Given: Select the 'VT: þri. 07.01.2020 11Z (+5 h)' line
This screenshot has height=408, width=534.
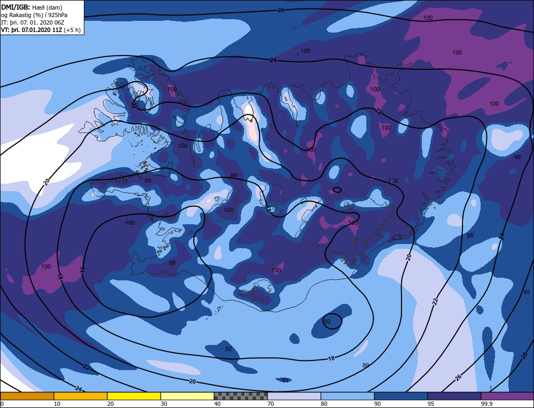Looking at the screenshot, I should (41, 30).
